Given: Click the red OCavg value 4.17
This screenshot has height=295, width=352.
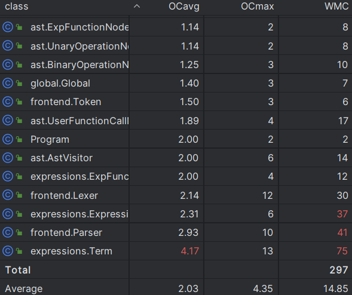Looking at the screenshot, I should [190, 251].
